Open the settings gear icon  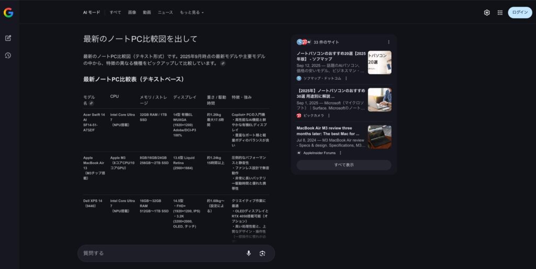click(x=487, y=13)
